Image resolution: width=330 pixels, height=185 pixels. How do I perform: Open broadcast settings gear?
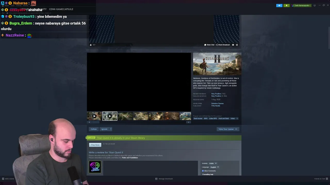233,45
